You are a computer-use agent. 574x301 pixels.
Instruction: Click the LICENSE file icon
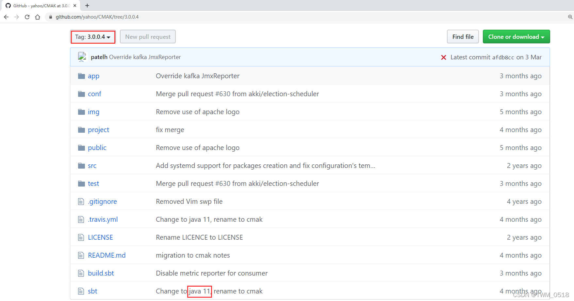click(x=81, y=237)
